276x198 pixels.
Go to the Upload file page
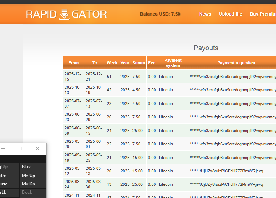pyautogui.click(x=230, y=14)
